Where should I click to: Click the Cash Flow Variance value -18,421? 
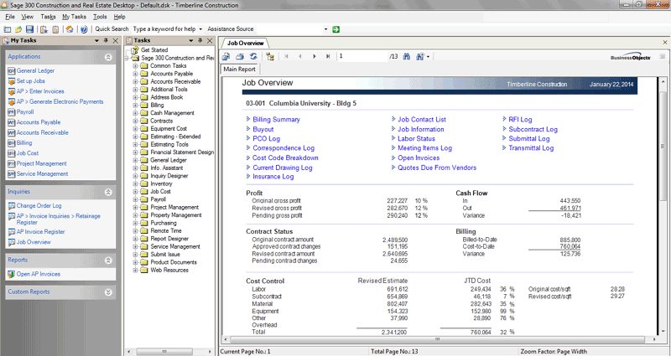tap(571, 216)
